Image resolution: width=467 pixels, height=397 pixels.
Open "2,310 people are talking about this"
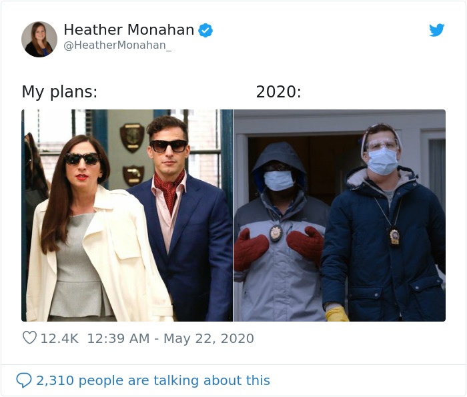(x=153, y=380)
